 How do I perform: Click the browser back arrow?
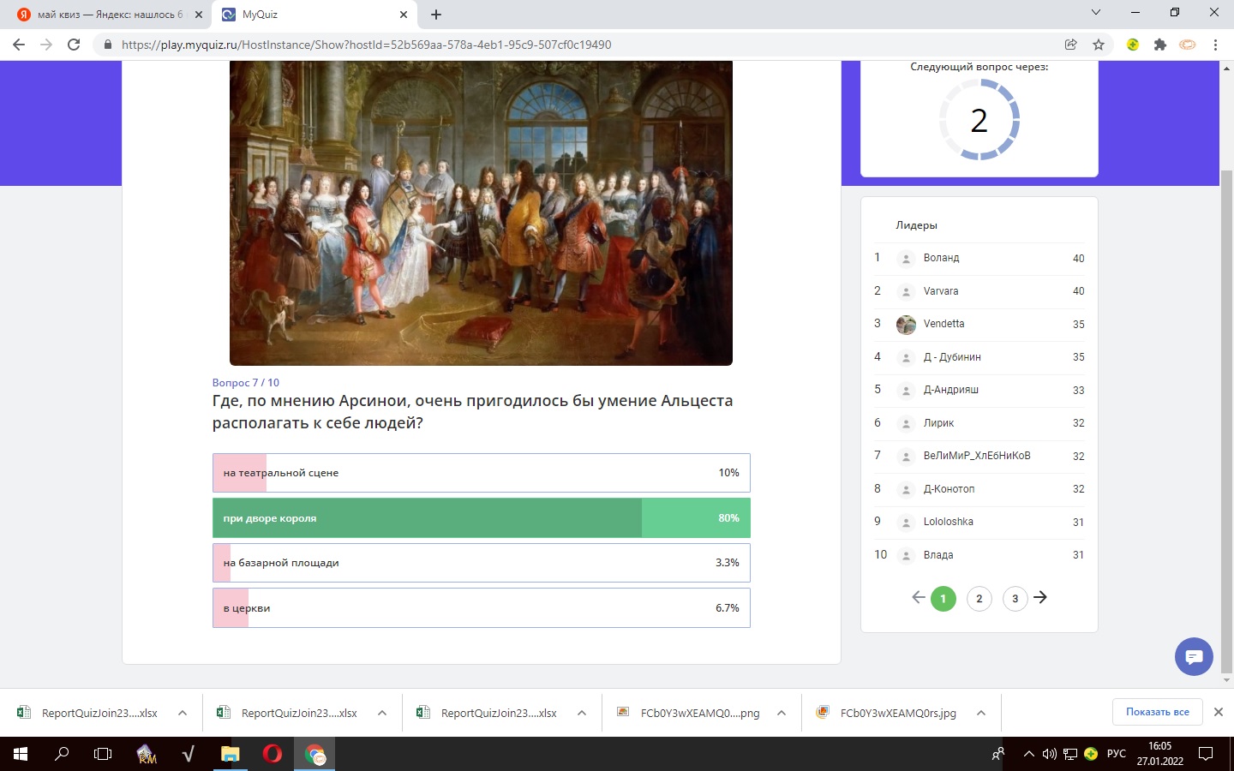(19, 45)
